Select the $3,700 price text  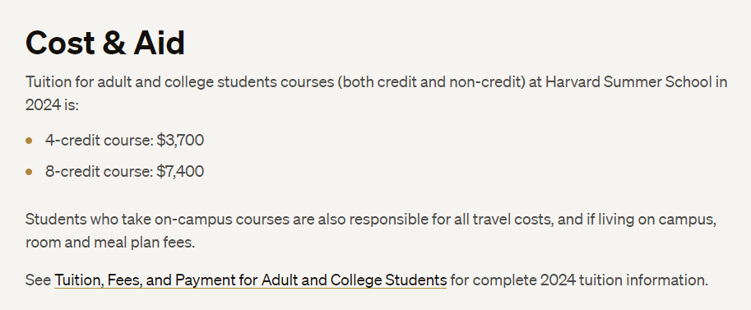click(x=180, y=141)
